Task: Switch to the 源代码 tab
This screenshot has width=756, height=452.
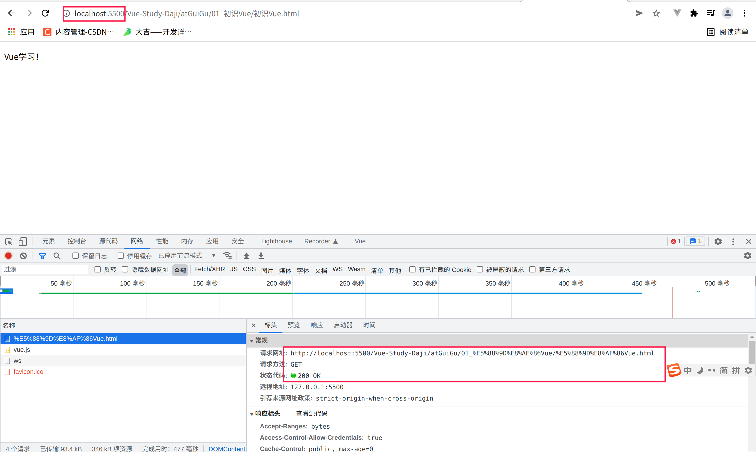Action: pyautogui.click(x=108, y=241)
